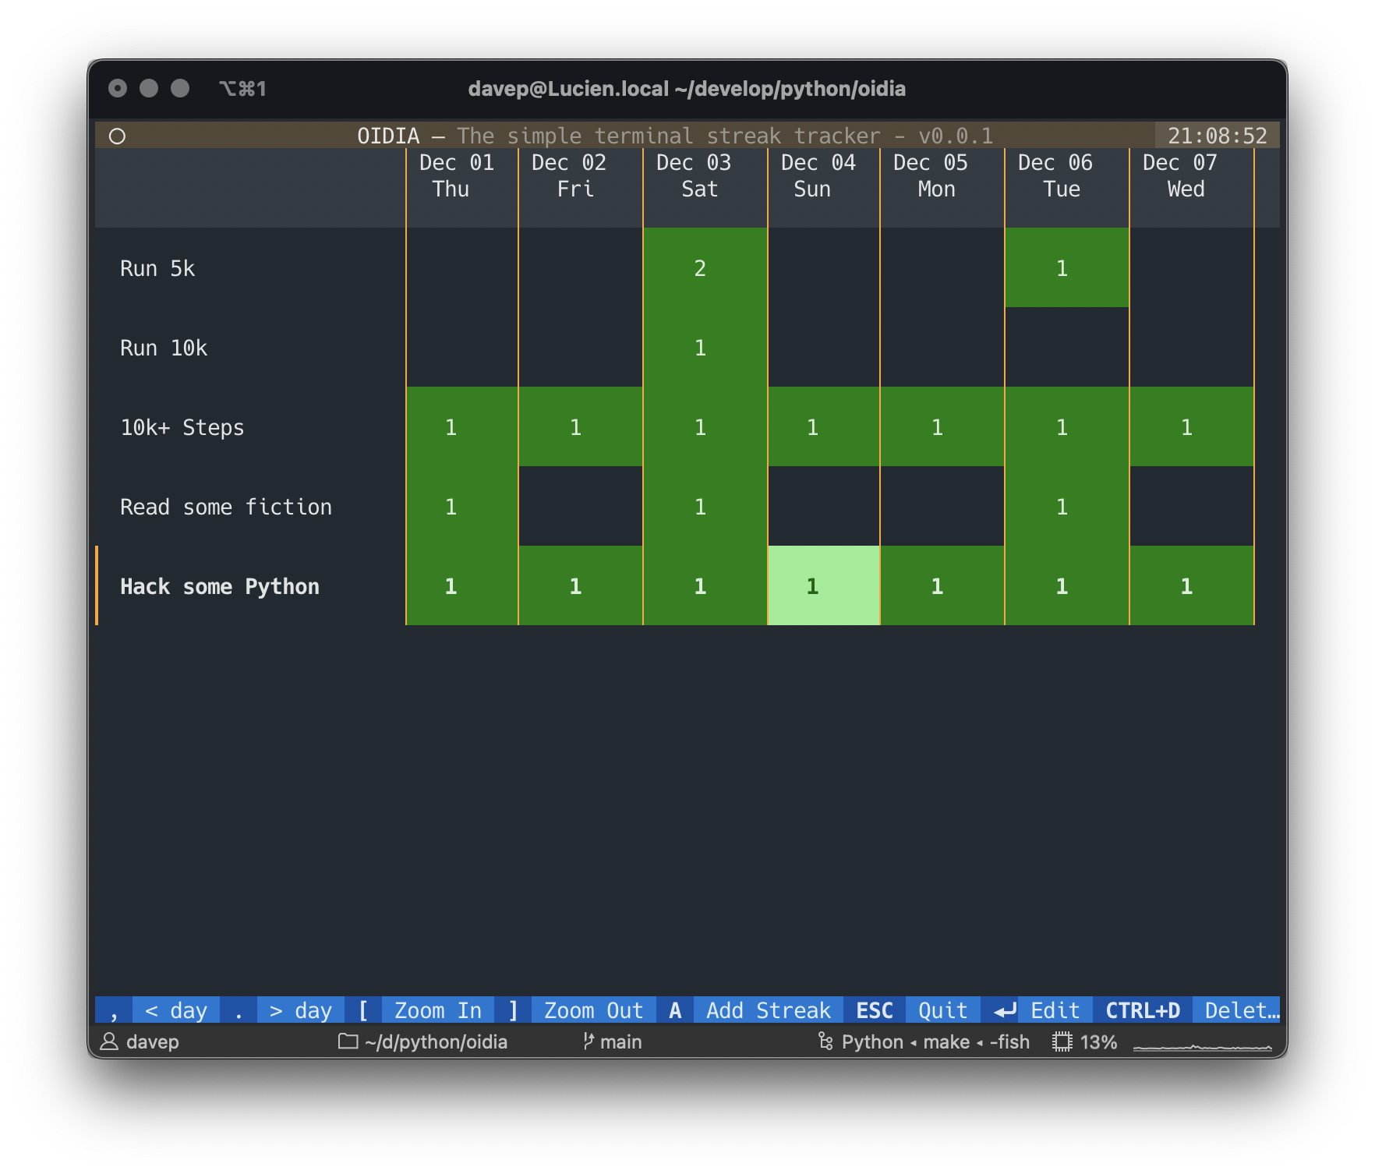This screenshot has width=1375, height=1174.
Task: Click the git branch icon beside main
Action: click(x=589, y=1041)
